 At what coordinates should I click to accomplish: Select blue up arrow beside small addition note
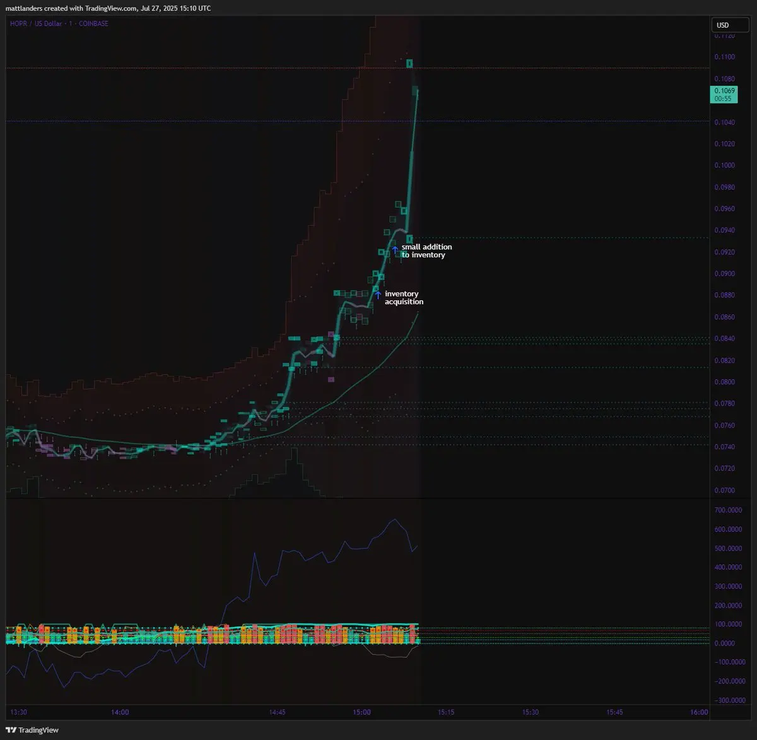tap(395, 250)
